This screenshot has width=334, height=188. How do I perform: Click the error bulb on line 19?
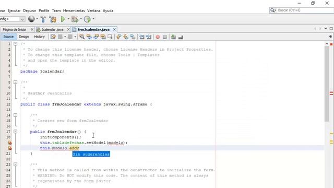pos(9,143)
